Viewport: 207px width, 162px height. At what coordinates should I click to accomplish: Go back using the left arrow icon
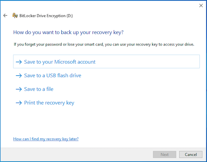pos(5,15)
